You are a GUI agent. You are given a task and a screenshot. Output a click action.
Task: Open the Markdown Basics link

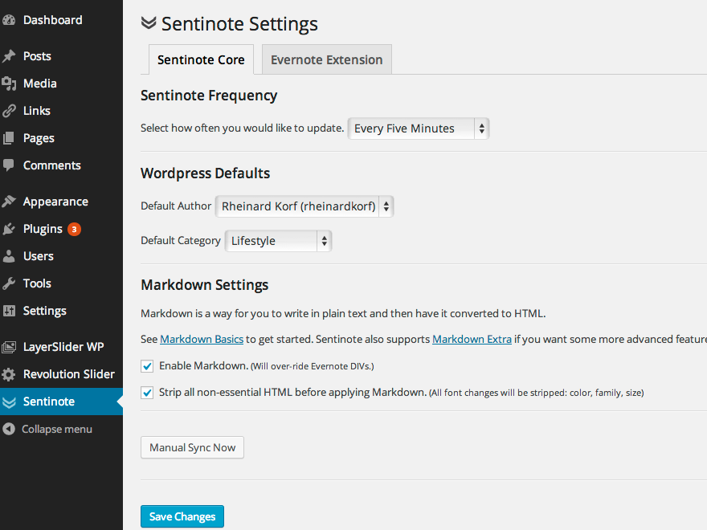[202, 340]
